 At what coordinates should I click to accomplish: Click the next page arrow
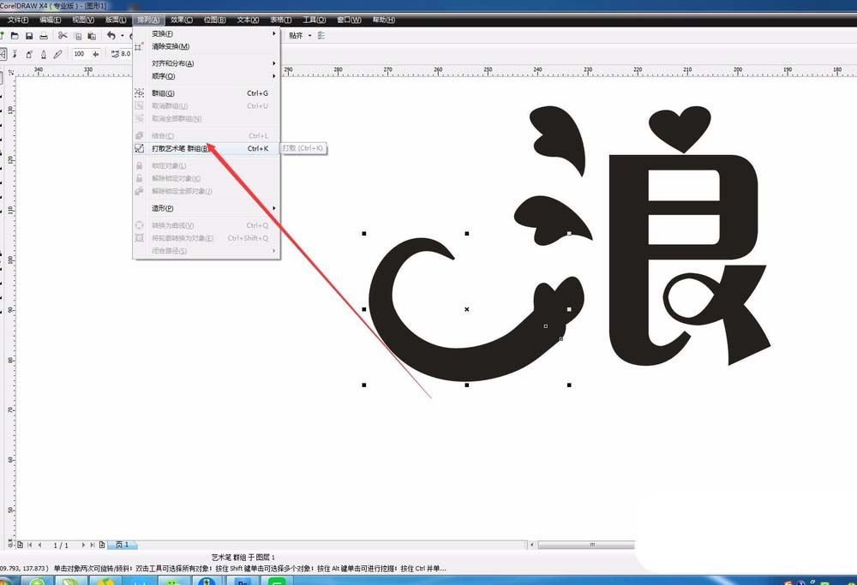click(83, 545)
